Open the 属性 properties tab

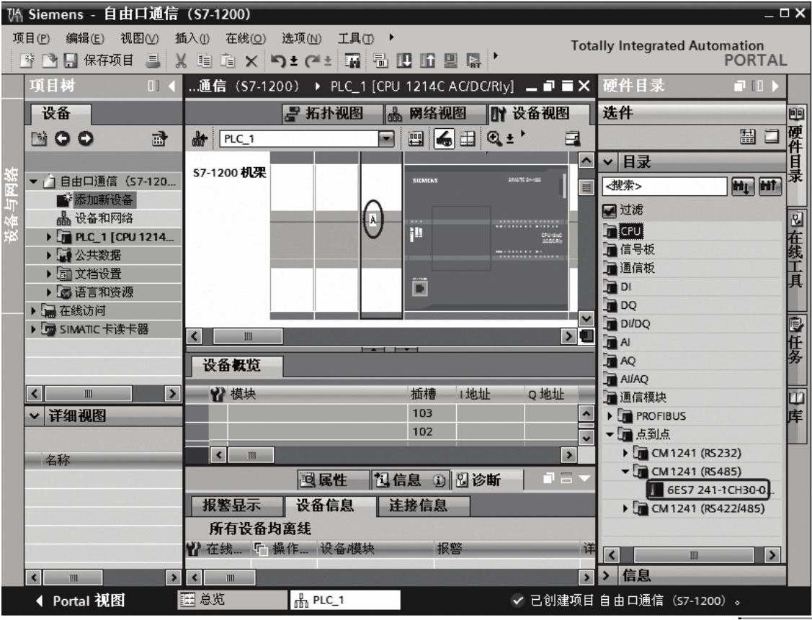(333, 480)
